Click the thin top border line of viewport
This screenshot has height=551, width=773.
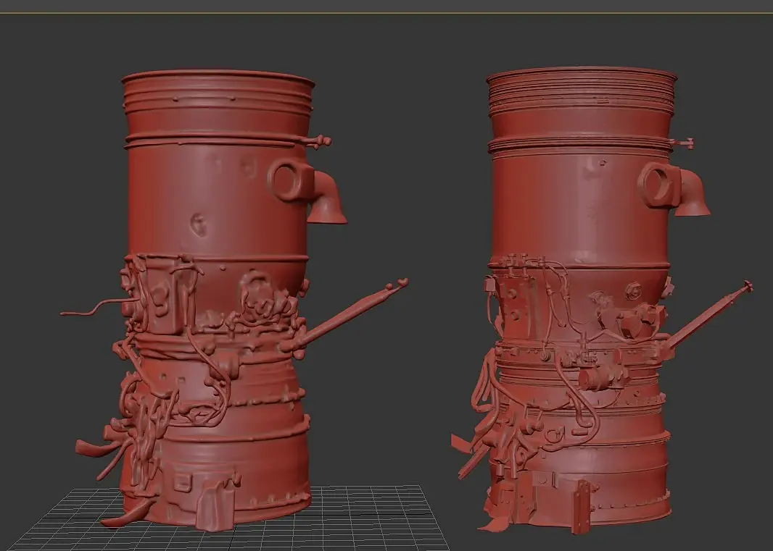tap(386, 13)
